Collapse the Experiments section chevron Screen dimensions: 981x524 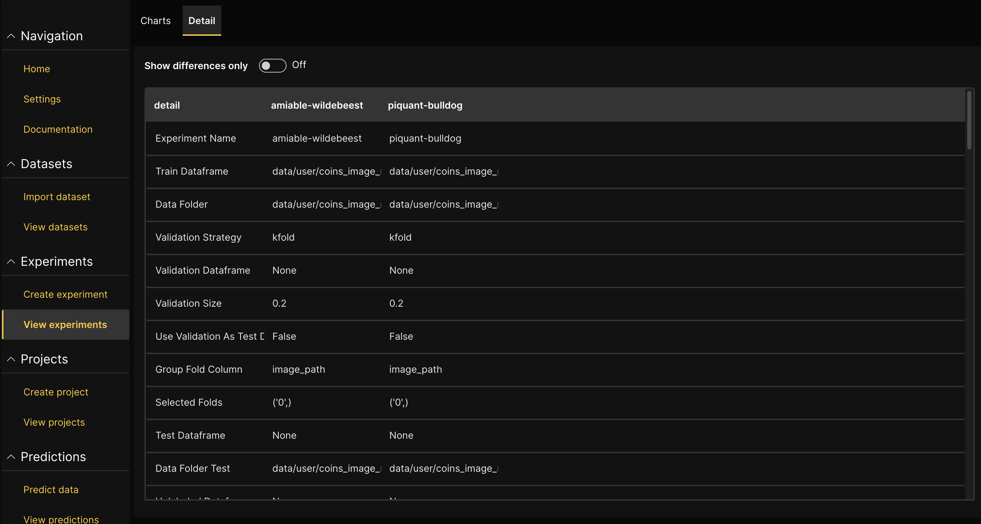11,262
